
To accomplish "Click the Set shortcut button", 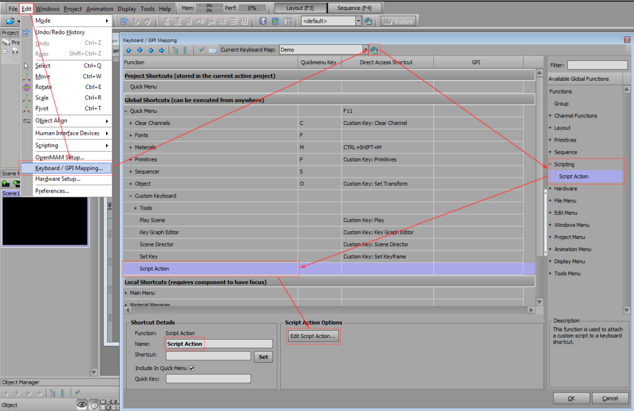I will [263, 357].
